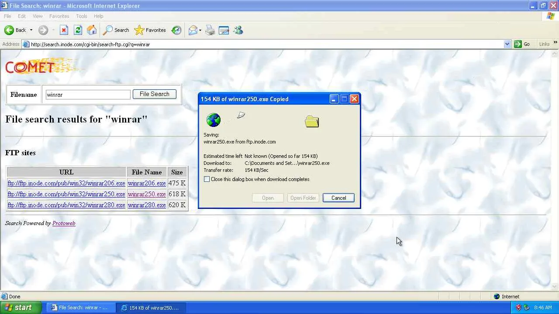Open the Tools menu
The height and width of the screenshot is (314, 559).
pyautogui.click(x=82, y=16)
